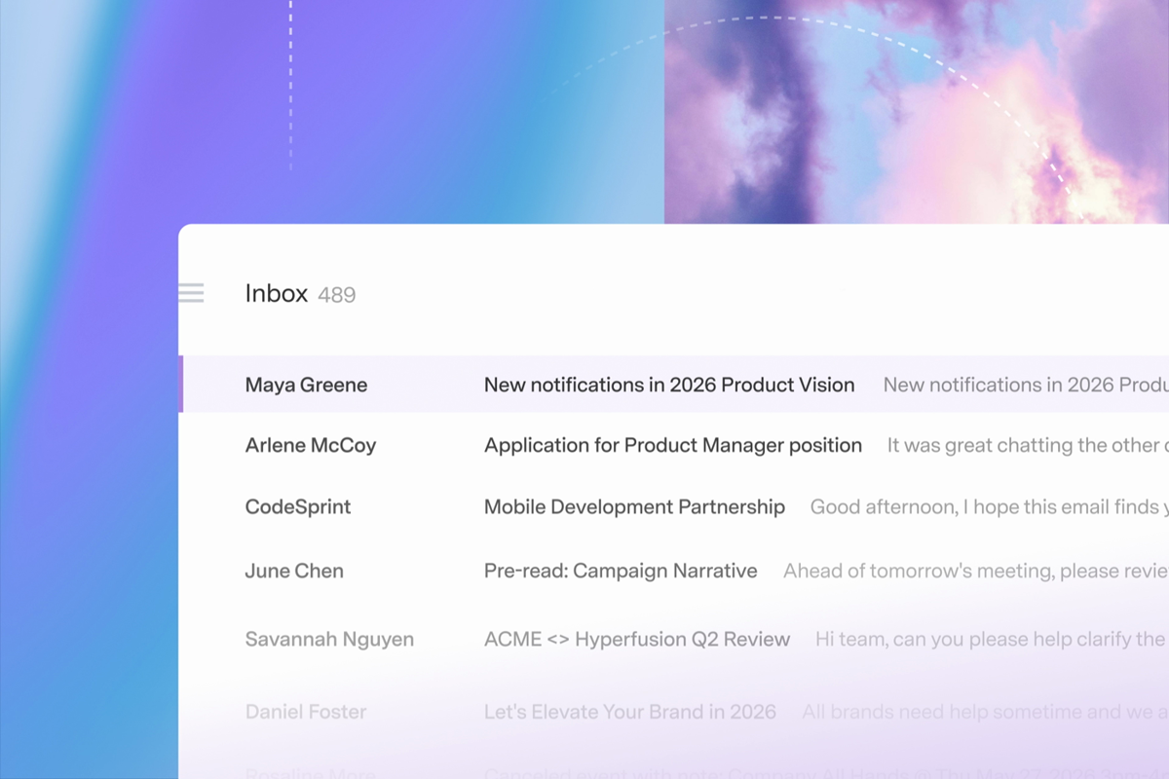Click the CodeSprint sender name
Image resolution: width=1169 pixels, height=779 pixels.
click(298, 506)
